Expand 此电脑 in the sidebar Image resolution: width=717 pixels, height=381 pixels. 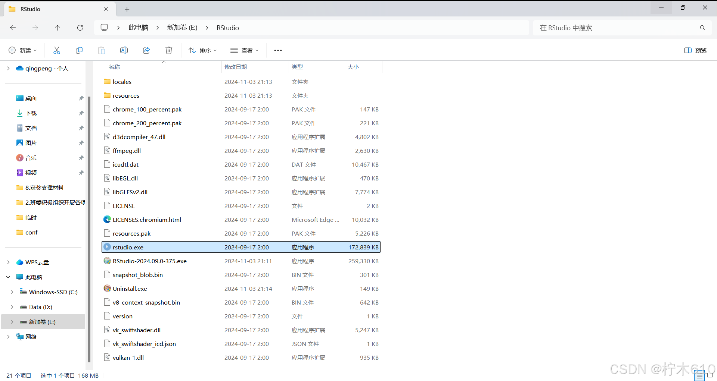click(8, 277)
